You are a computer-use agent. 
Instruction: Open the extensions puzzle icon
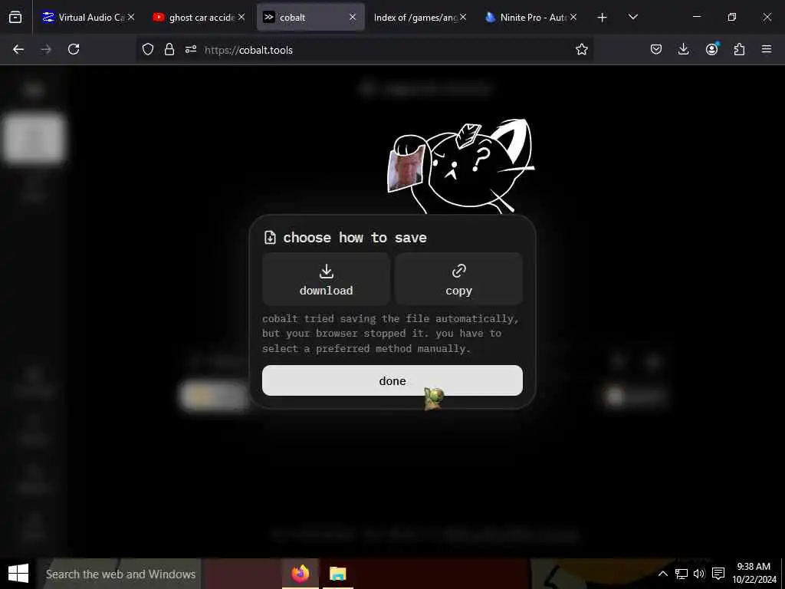[x=739, y=49]
